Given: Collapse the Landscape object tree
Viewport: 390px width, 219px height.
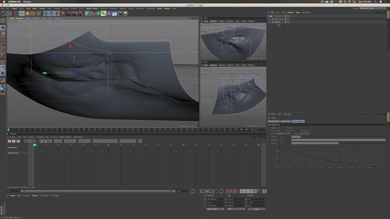Looking at the screenshot, I should pos(268,16).
